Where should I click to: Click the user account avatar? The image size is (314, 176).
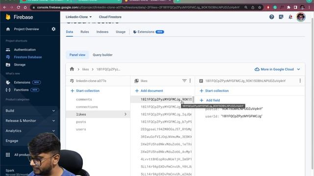(301, 17)
